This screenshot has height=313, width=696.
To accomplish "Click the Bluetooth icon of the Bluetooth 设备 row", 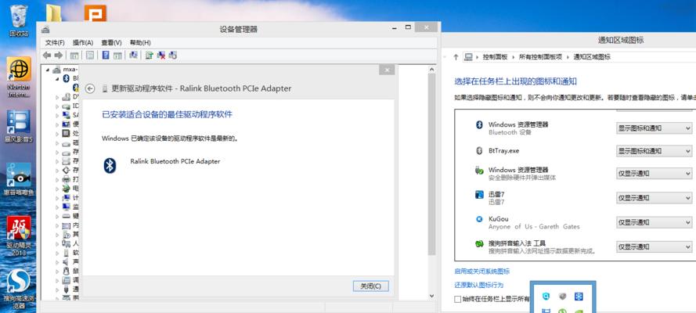I will (x=479, y=125).
